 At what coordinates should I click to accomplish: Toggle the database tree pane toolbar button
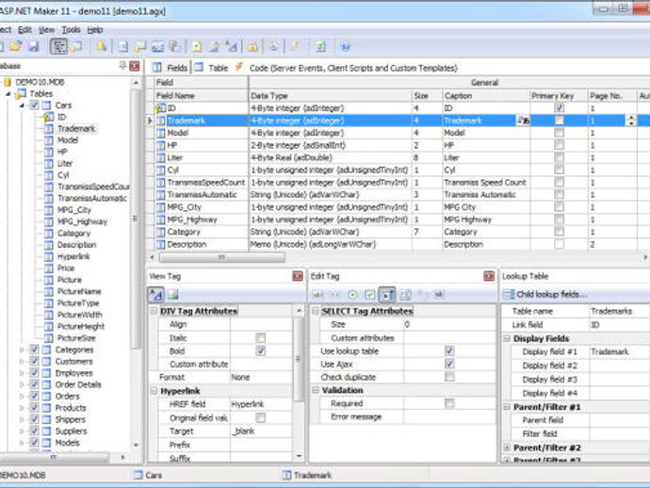coord(58,46)
